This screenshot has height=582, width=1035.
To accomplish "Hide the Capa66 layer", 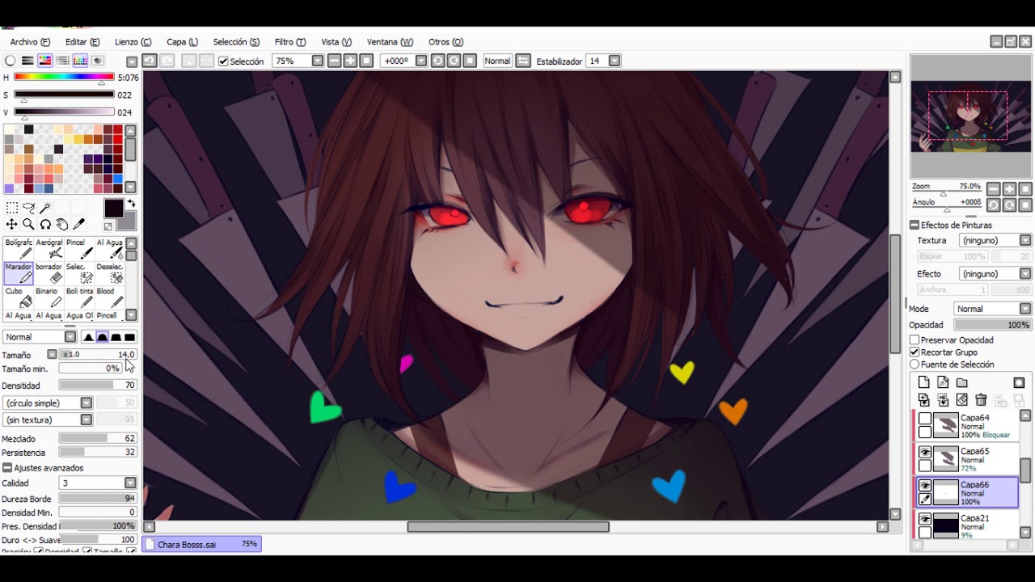I will [x=925, y=486].
